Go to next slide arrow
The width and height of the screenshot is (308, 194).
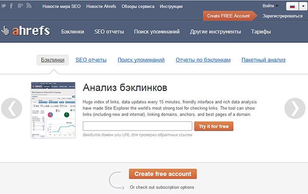pyautogui.click(x=295, y=108)
